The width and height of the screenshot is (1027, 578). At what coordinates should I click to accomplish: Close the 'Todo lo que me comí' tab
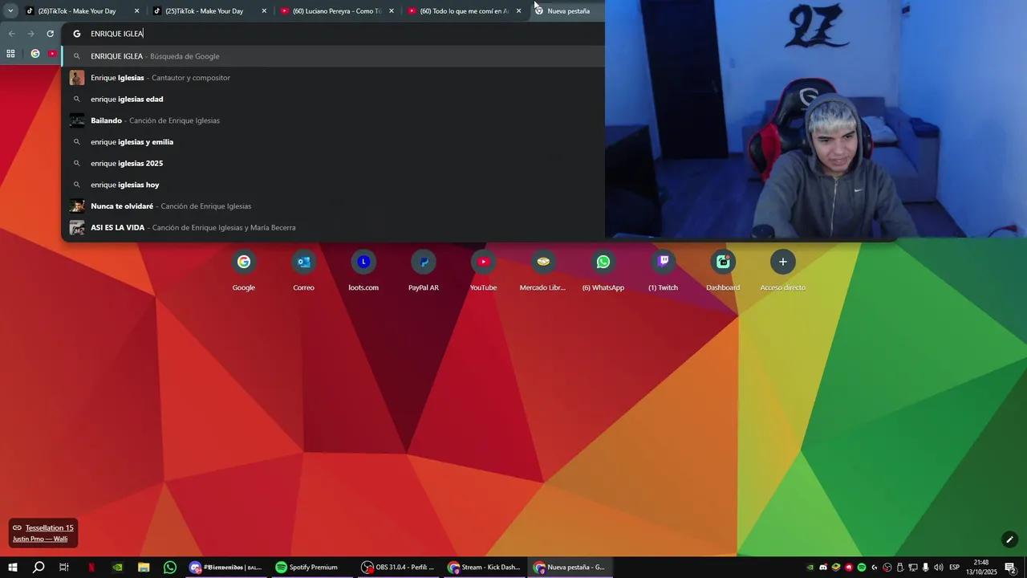pos(518,11)
